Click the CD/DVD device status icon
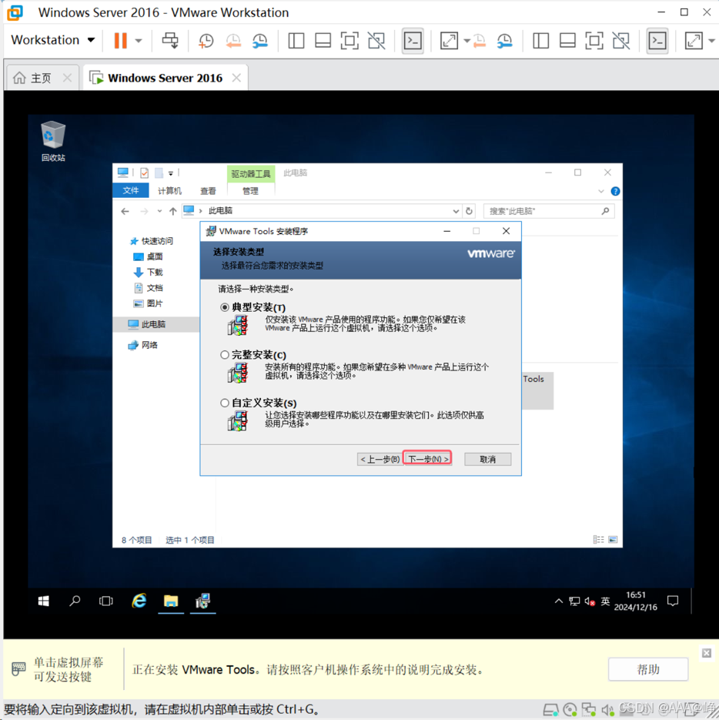 click(x=570, y=710)
